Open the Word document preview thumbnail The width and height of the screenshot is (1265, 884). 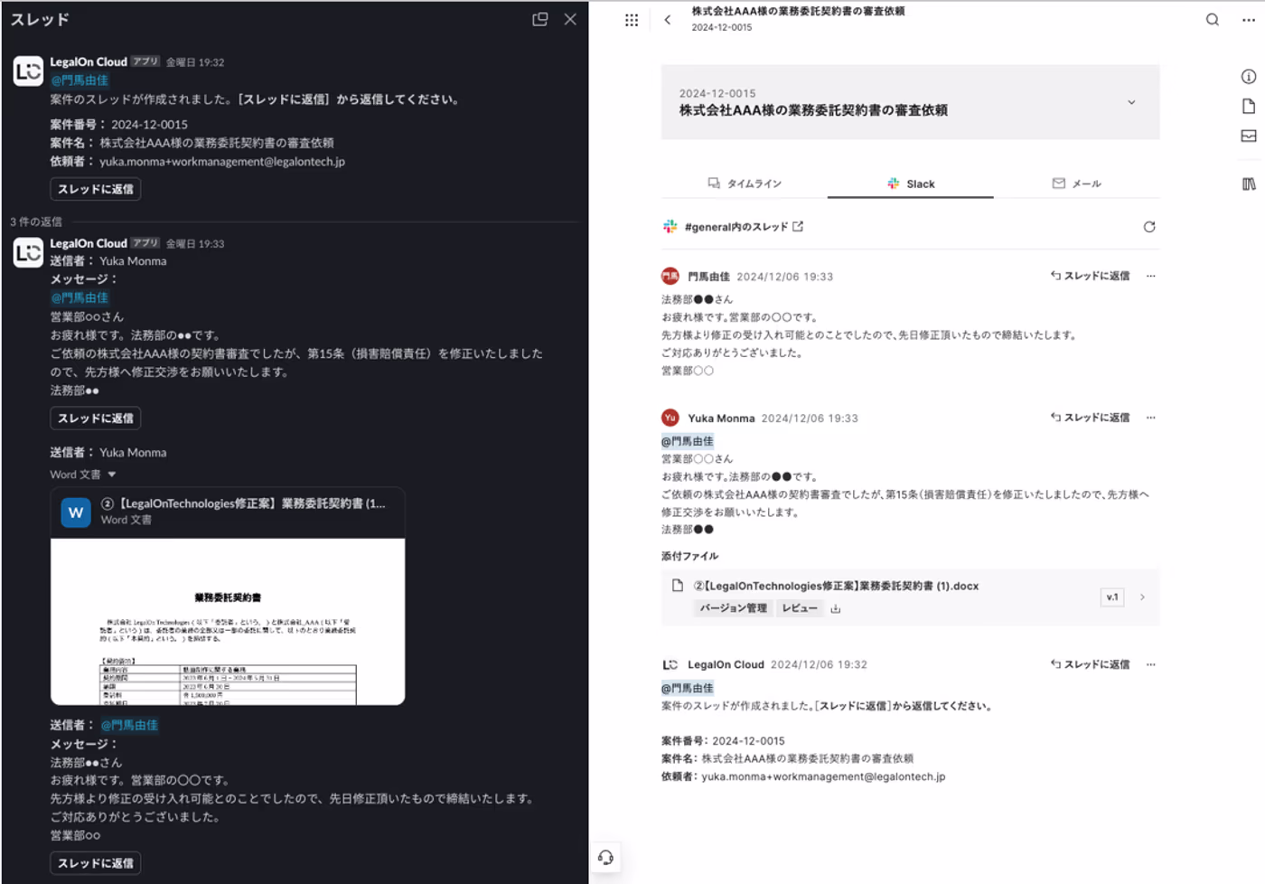(x=228, y=621)
